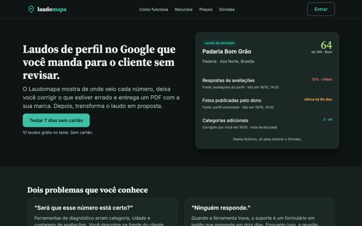Start the Testar 7 dias sem cartão trial
Image resolution: width=362 pixels, height=226 pixels.
click(x=56, y=120)
